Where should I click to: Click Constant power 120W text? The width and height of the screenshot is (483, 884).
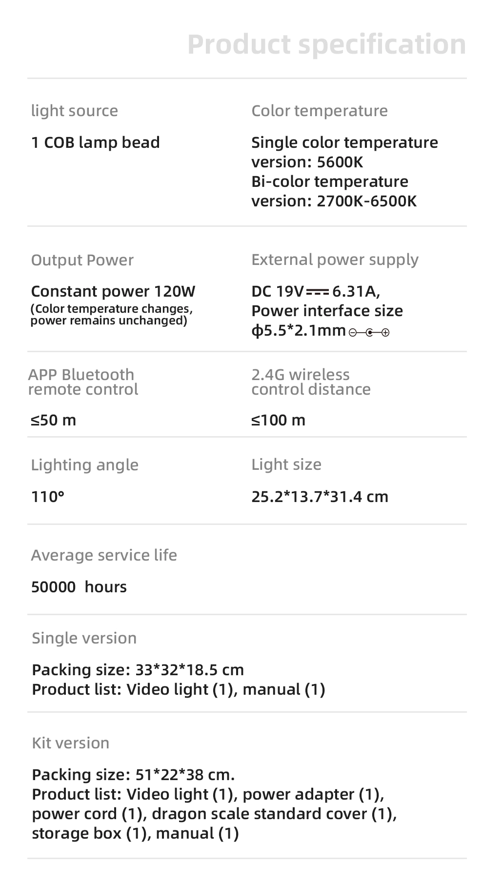click(113, 291)
